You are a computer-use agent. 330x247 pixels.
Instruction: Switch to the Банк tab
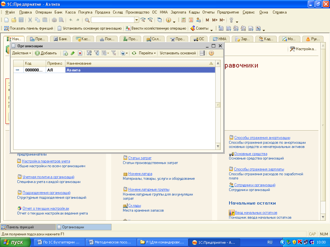pos(60,39)
